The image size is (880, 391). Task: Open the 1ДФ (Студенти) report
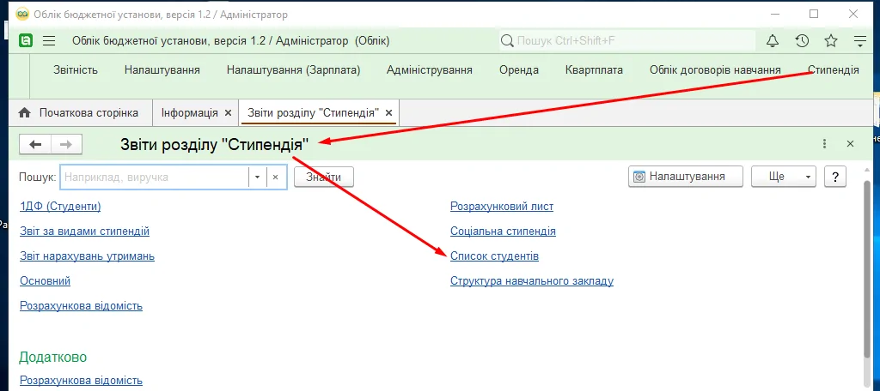tap(61, 206)
